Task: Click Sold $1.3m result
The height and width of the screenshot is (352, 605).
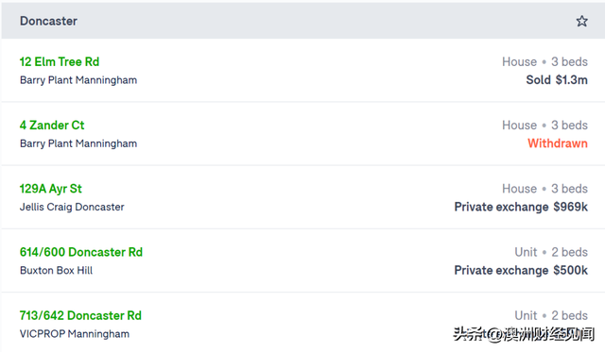Action: pyautogui.click(x=557, y=80)
